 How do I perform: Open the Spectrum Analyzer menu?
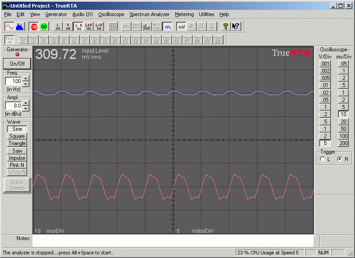tap(149, 14)
